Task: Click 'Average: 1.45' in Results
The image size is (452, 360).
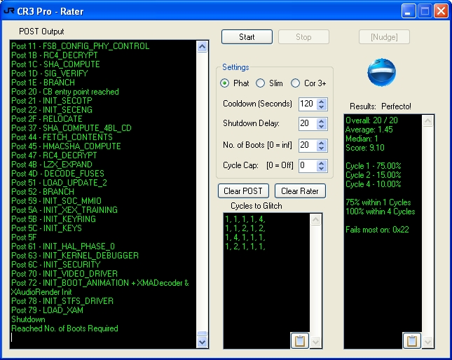Action: [x=369, y=130]
